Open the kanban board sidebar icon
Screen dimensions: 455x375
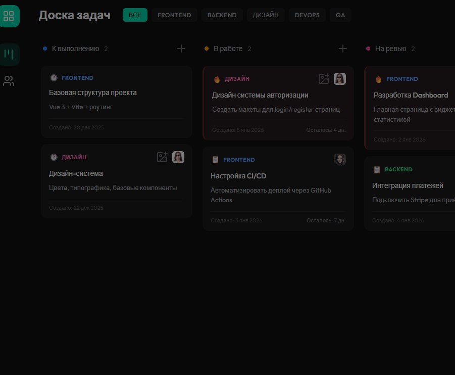(x=9, y=54)
